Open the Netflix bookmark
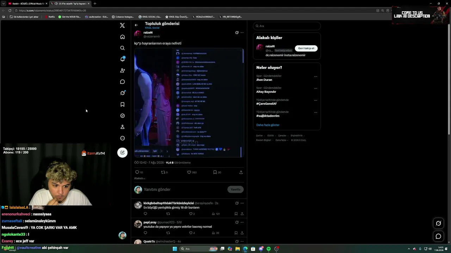451x253 pixels. click(x=50, y=17)
